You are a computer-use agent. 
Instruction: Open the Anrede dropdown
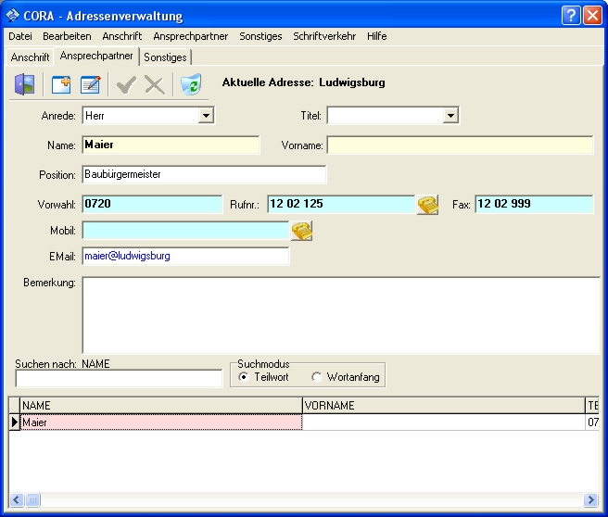tap(206, 116)
